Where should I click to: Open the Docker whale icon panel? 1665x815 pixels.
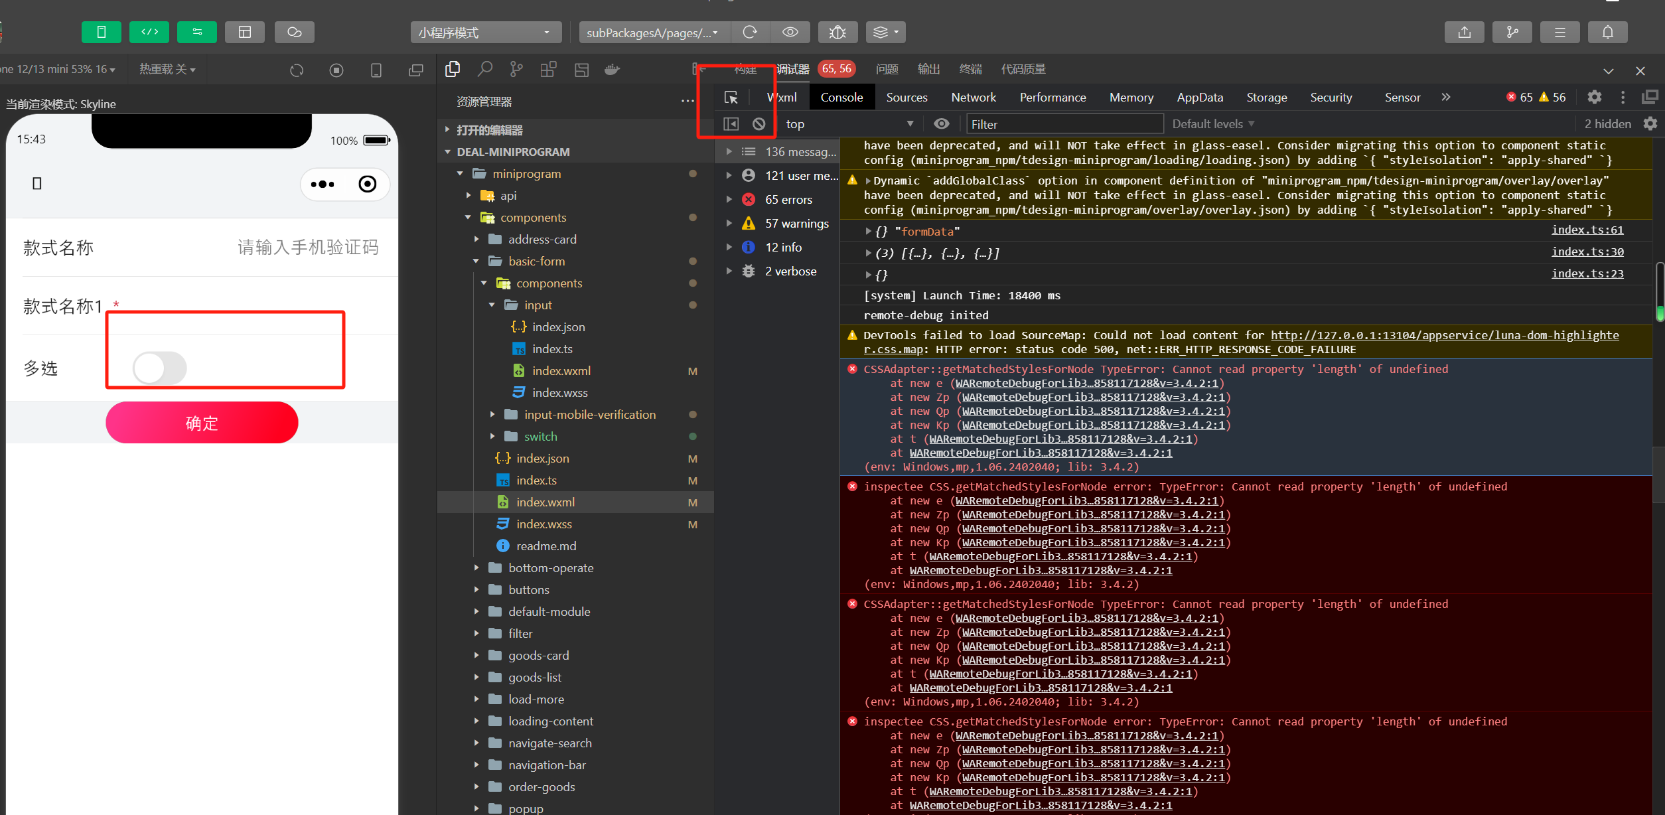(x=612, y=69)
